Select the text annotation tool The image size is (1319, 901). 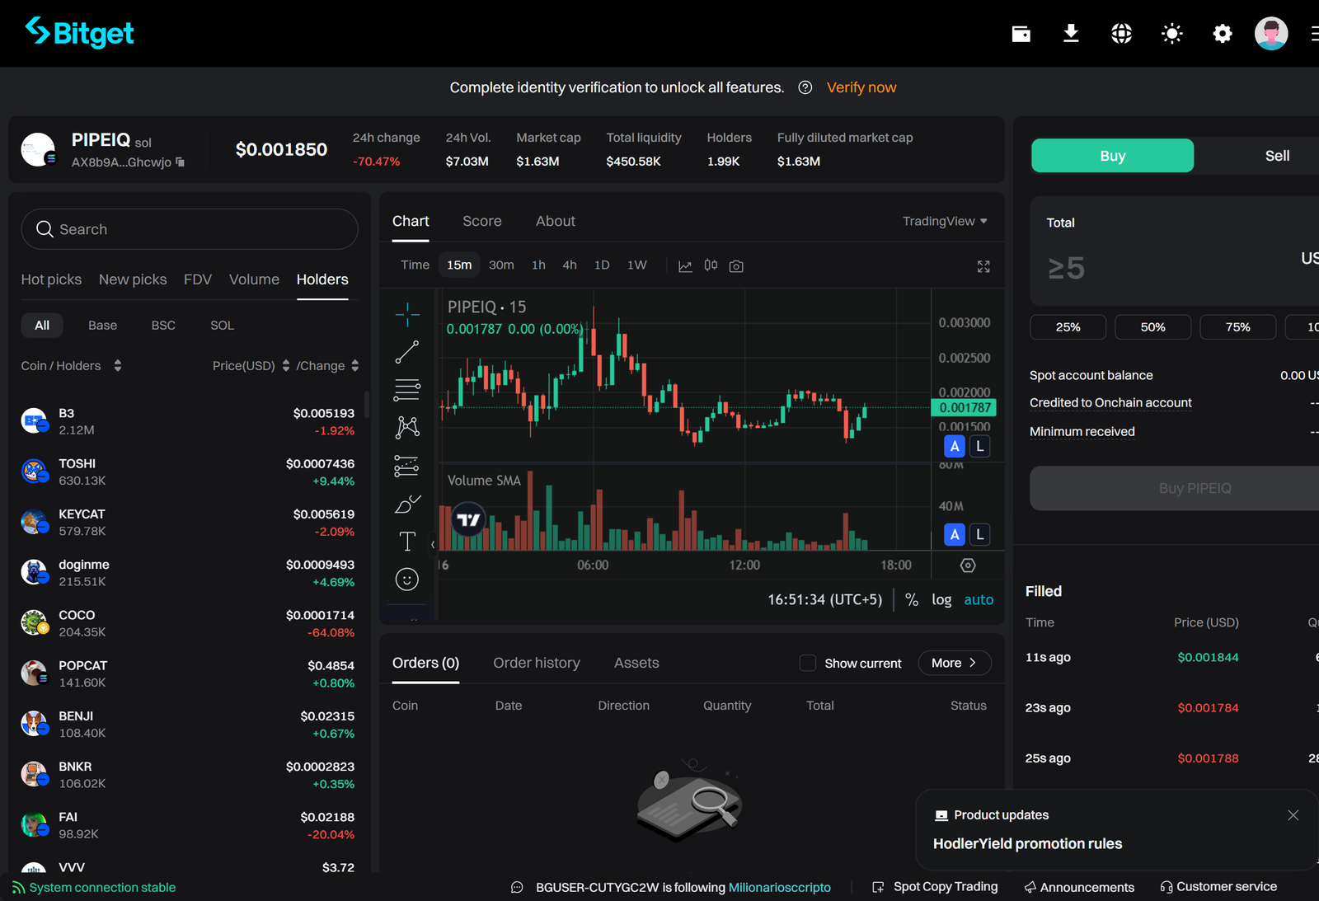(x=407, y=542)
